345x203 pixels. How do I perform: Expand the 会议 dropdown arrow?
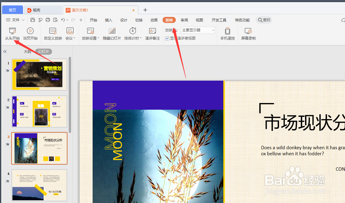tap(74, 38)
